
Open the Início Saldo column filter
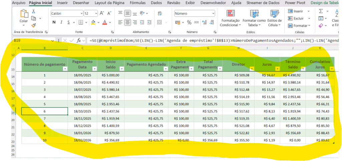coord(122,69)
